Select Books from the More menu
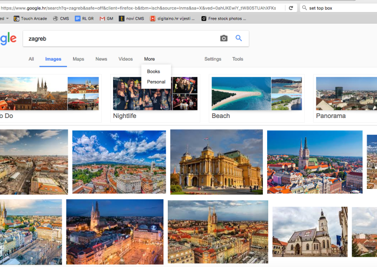 (154, 71)
